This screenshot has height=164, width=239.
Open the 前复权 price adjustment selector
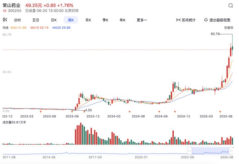click(228, 28)
